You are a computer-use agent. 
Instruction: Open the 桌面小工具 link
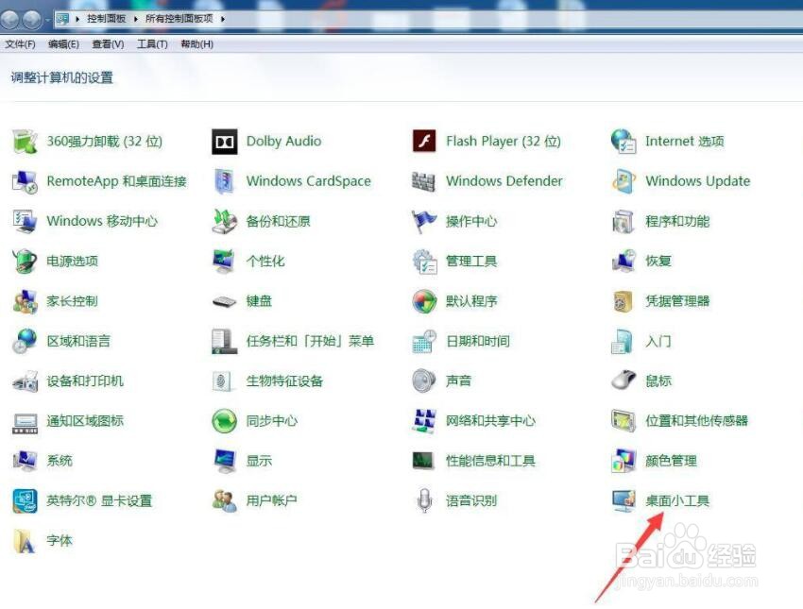pos(677,500)
